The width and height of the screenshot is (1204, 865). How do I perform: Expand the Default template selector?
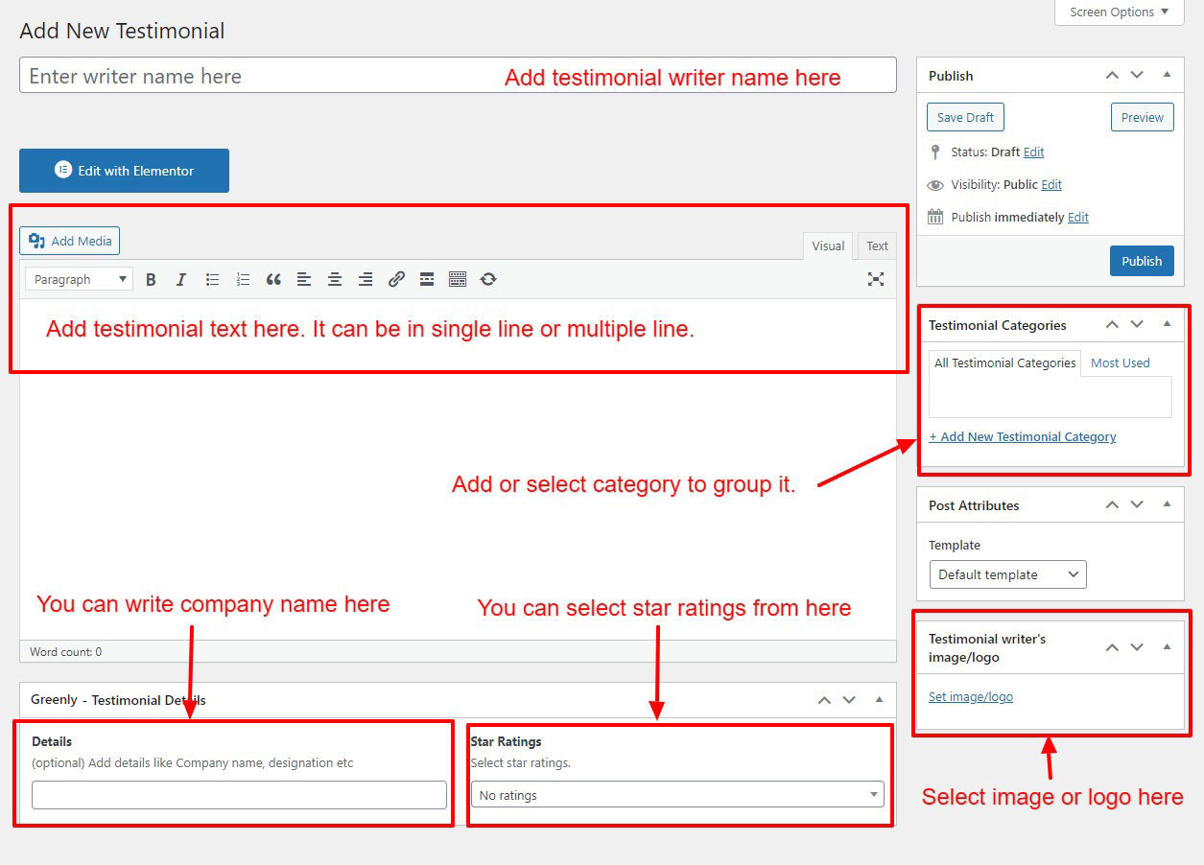(x=1007, y=574)
